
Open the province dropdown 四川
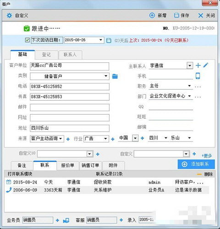tap(166, 138)
